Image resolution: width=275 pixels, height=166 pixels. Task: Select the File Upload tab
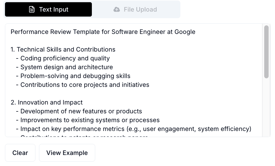click(x=135, y=9)
